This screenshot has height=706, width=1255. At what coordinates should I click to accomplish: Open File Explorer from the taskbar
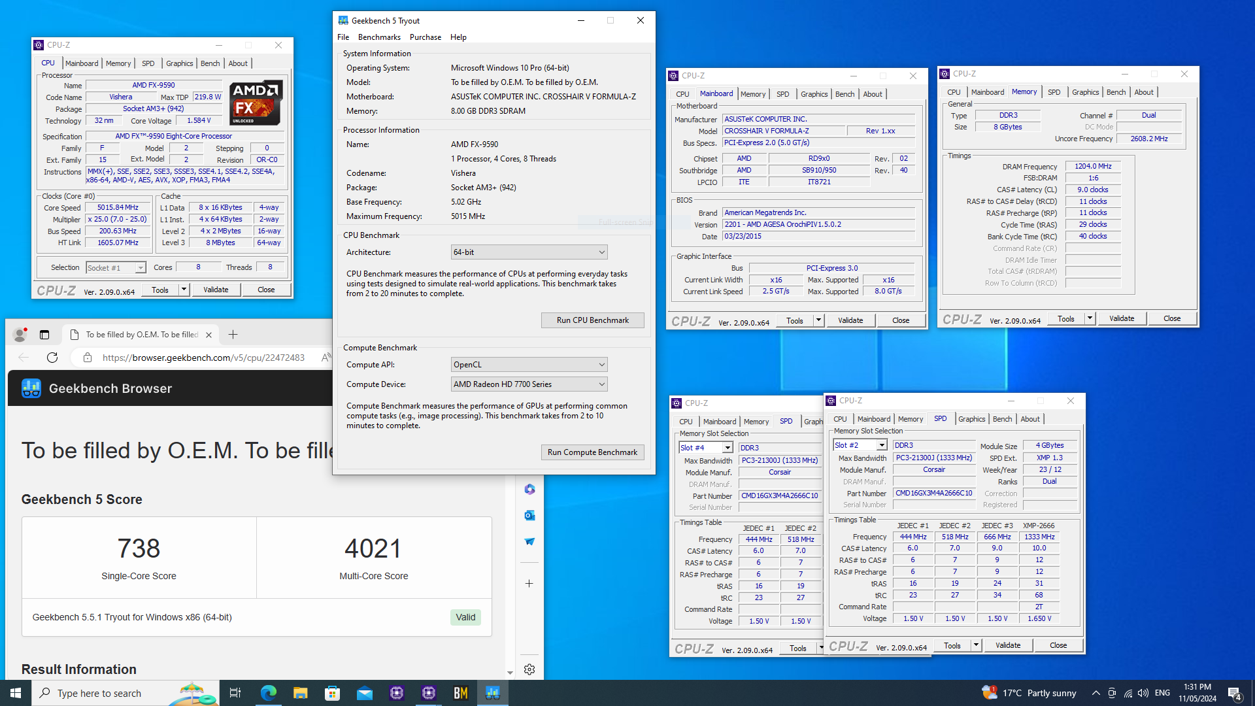(x=300, y=693)
